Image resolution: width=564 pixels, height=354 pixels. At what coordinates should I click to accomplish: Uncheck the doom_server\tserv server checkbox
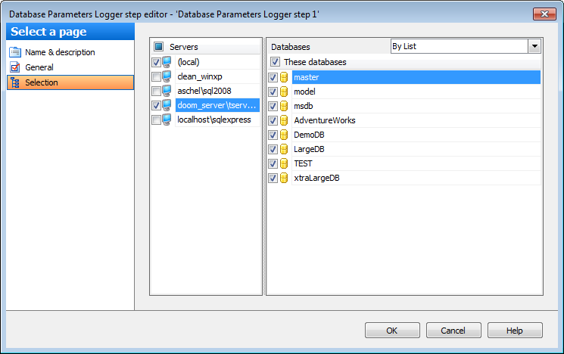(x=156, y=105)
